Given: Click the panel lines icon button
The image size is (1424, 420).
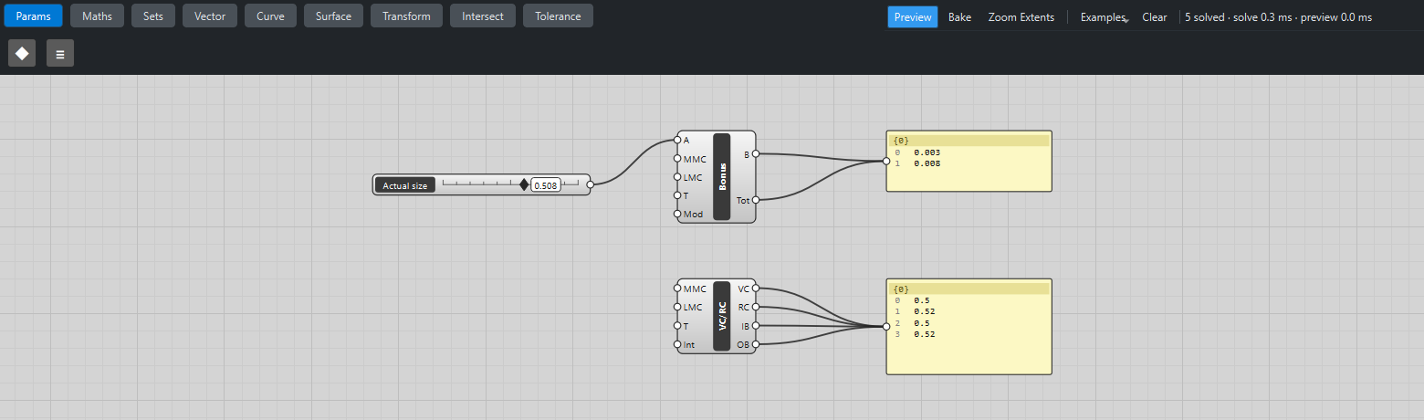Looking at the screenshot, I should 60,54.
